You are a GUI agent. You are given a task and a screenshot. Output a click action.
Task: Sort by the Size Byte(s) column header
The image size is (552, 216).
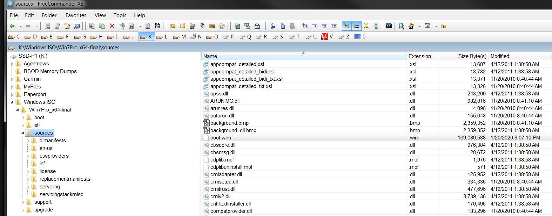coord(463,56)
